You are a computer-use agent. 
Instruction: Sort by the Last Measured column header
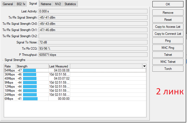(59, 66)
